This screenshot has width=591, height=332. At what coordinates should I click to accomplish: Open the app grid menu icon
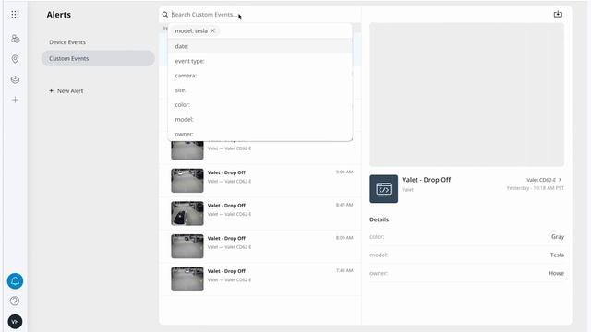(x=15, y=15)
